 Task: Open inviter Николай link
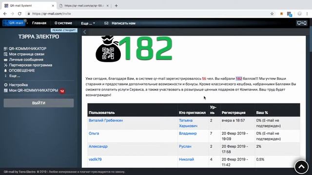coord(186,159)
